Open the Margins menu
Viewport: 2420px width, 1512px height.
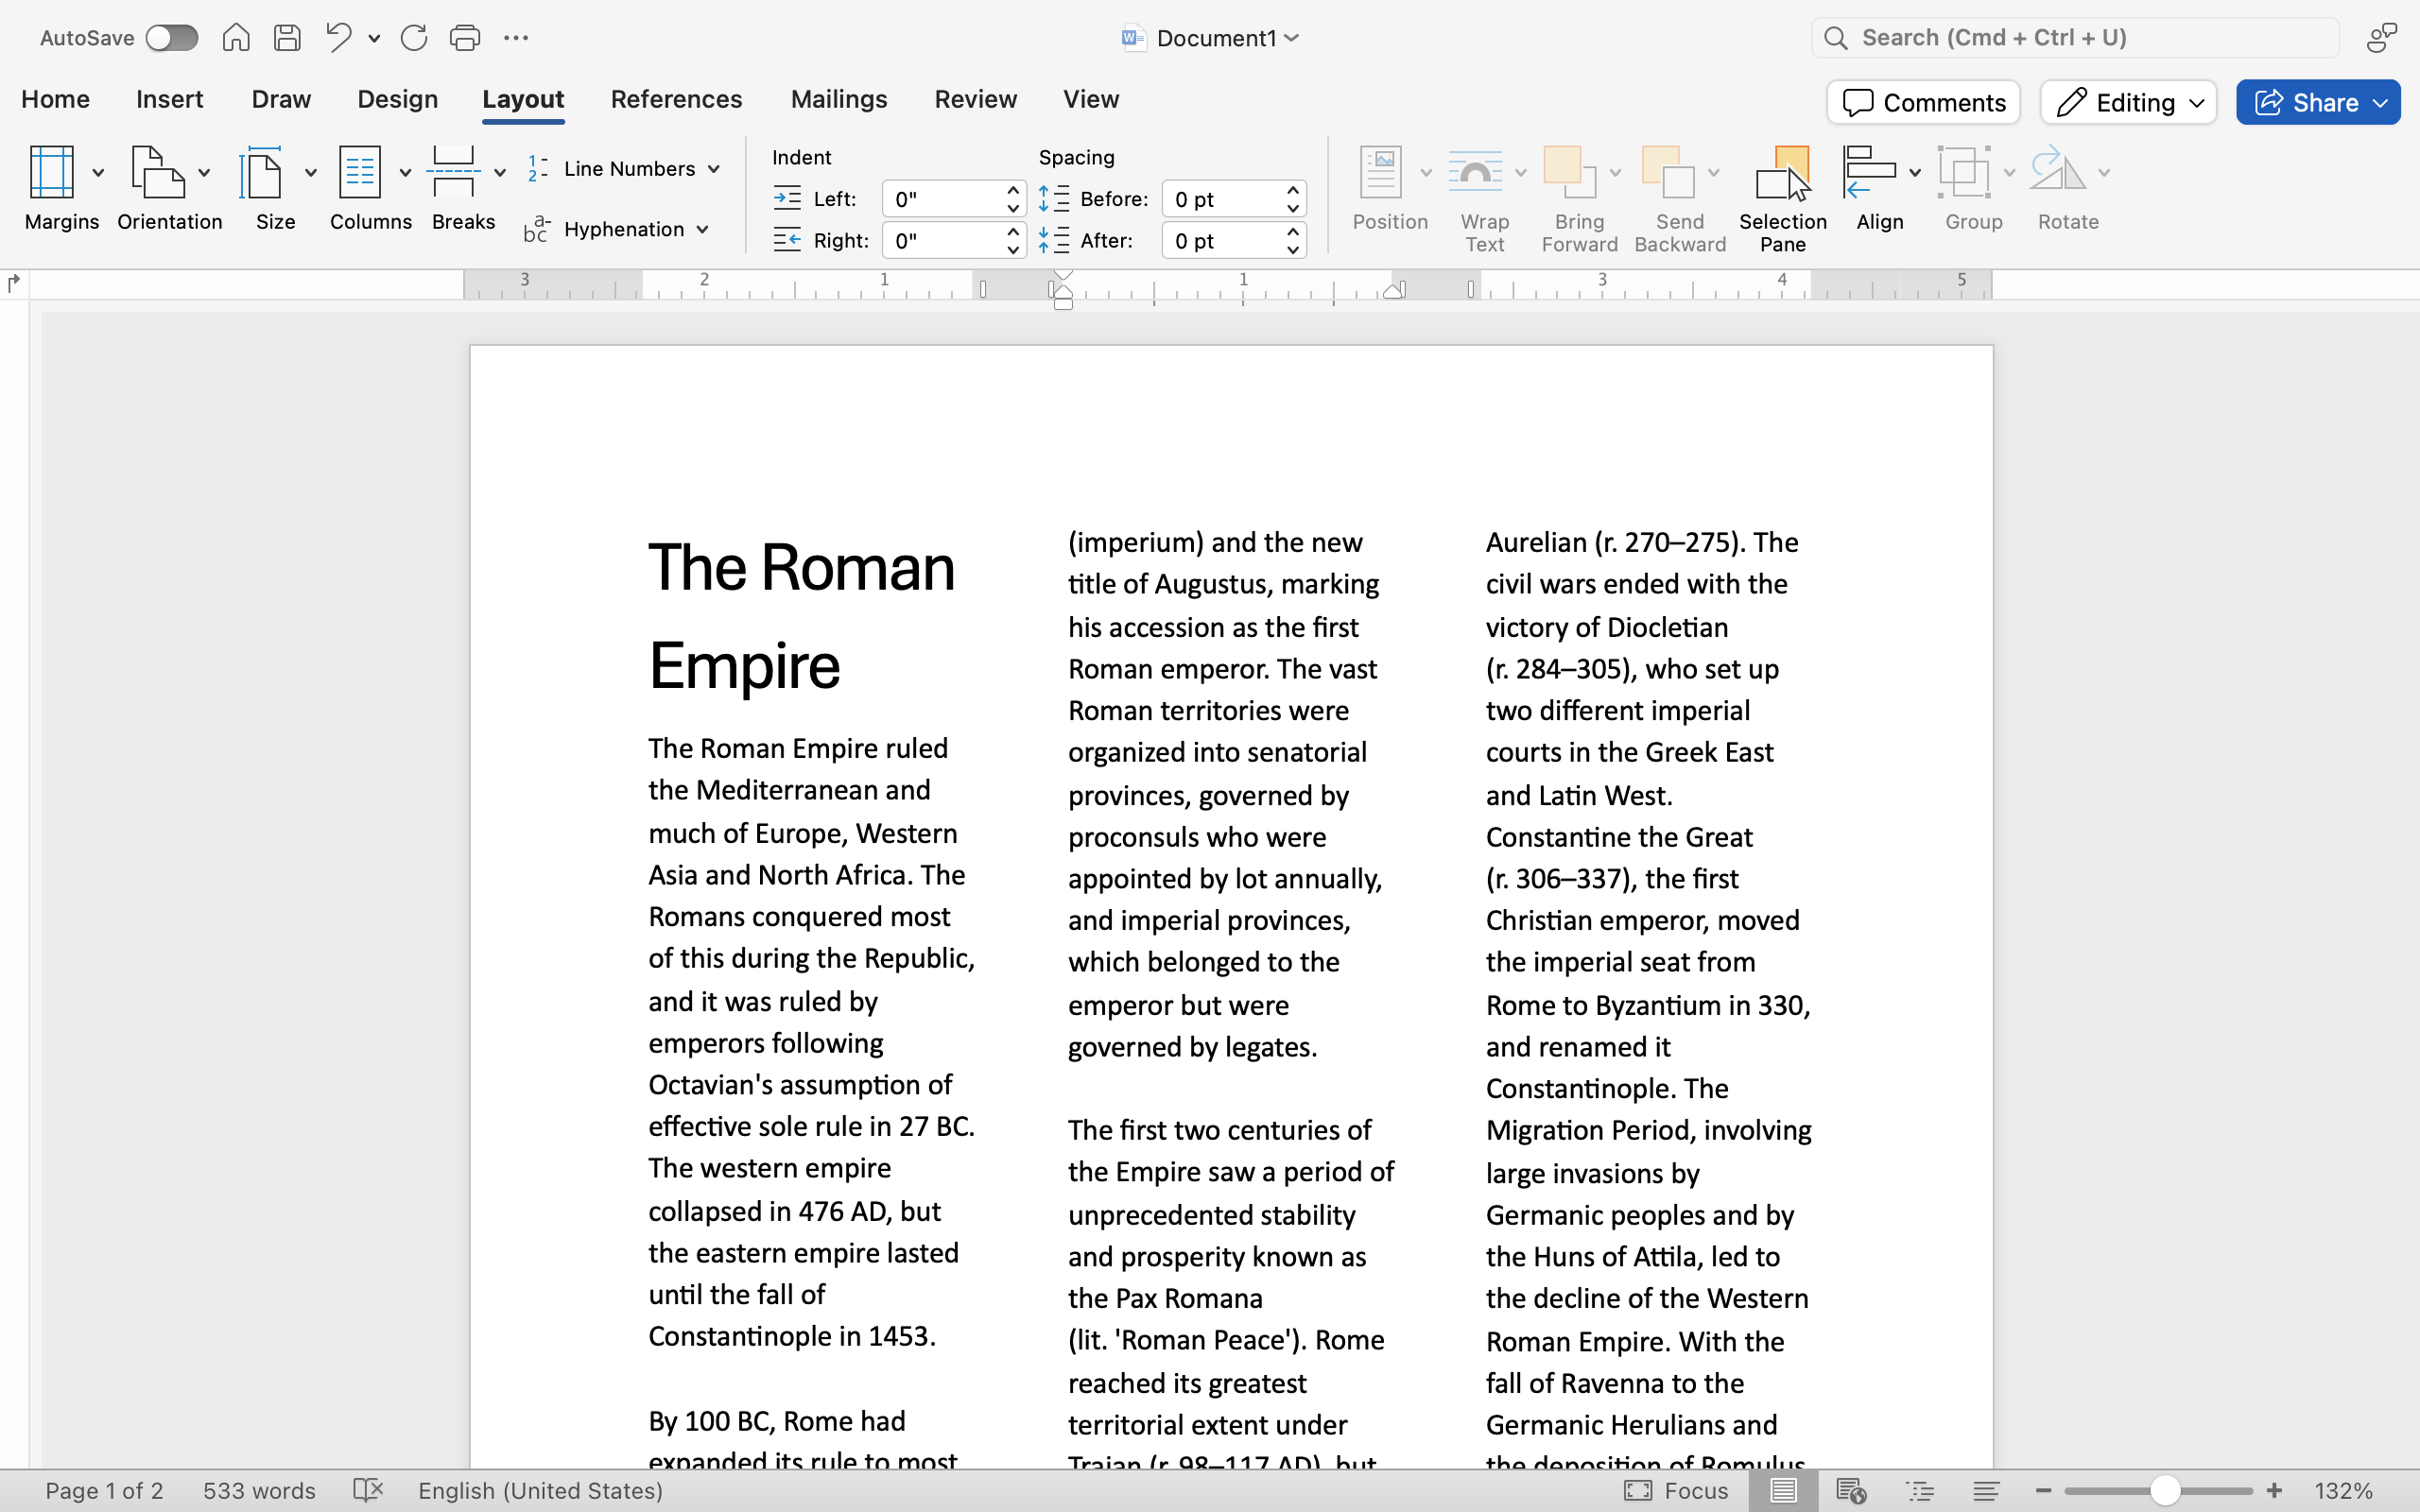coord(62,188)
